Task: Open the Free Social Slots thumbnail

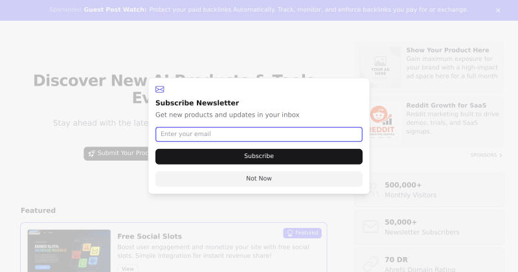Action: pyautogui.click(x=69, y=251)
